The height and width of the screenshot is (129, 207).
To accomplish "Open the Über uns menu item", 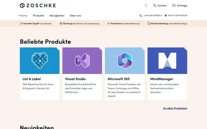I will click(75, 15).
